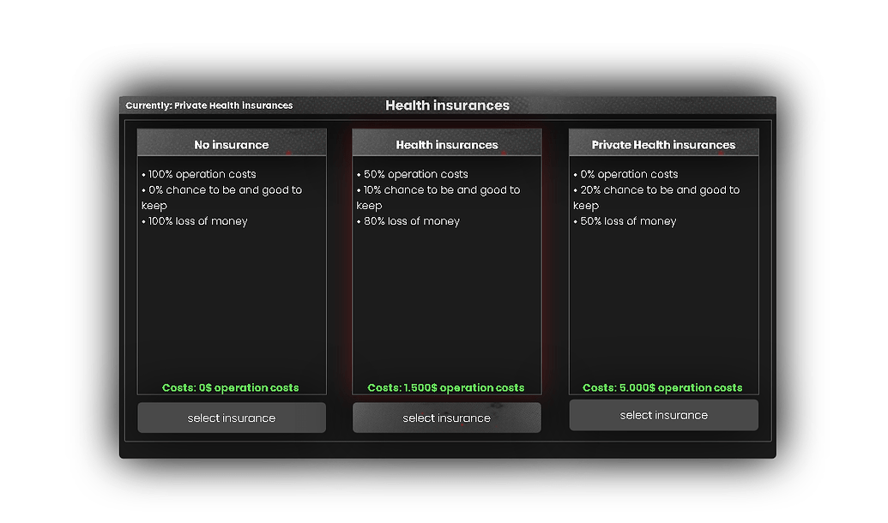Screen dimensions: 888x523
Task: Click the No insurance card header
Action: click(x=232, y=144)
